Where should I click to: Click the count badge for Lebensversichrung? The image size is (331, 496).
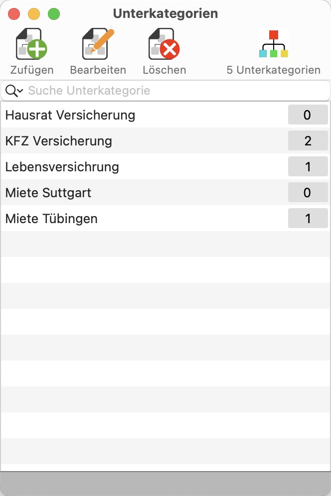[x=308, y=167]
